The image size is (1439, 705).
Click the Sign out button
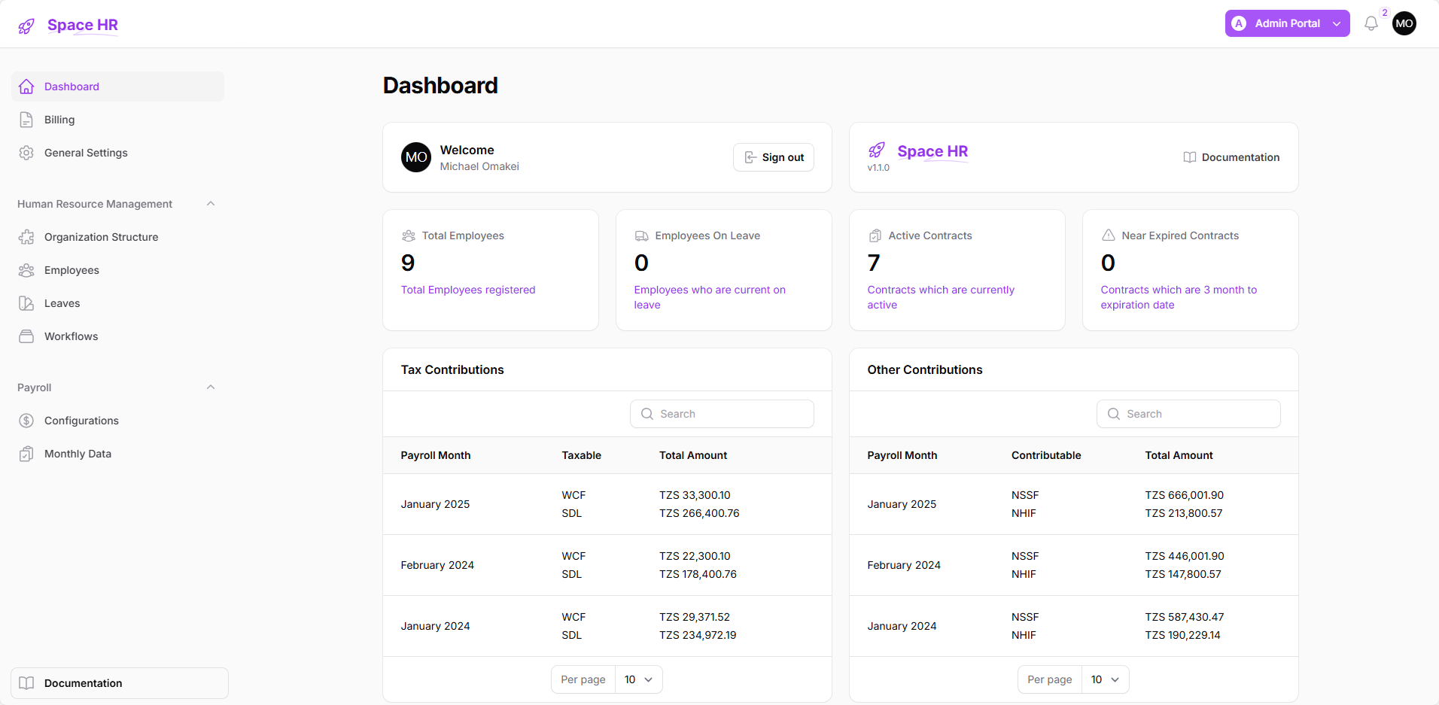click(x=774, y=157)
